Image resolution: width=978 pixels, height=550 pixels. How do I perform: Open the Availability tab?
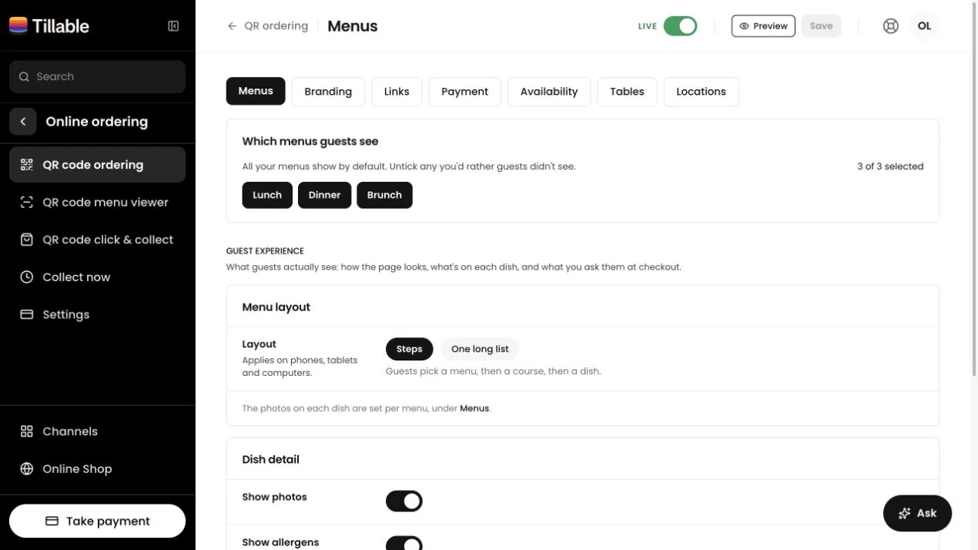[549, 92]
